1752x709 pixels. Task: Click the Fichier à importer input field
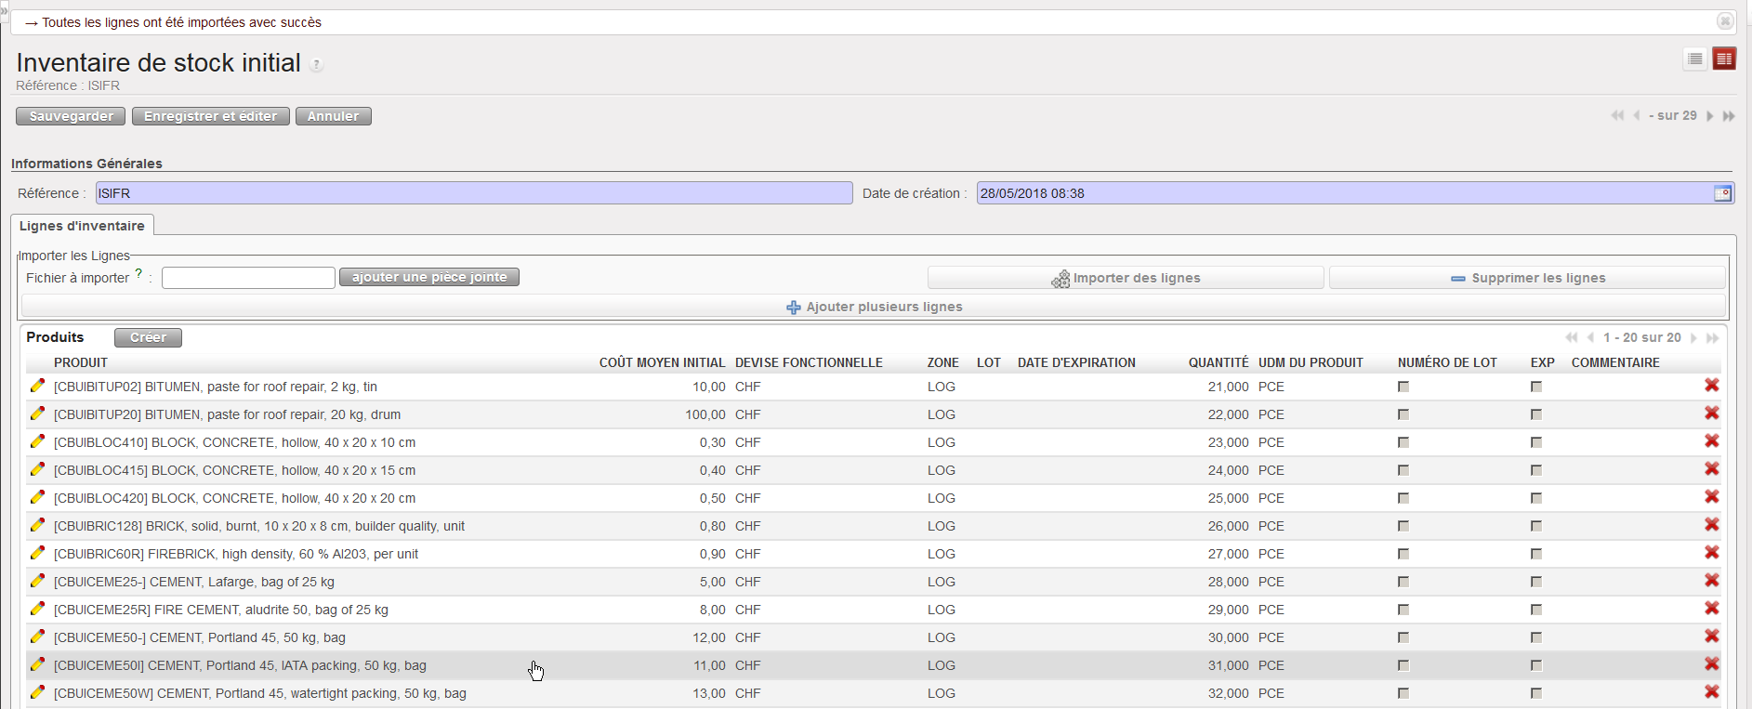pos(248,278)
